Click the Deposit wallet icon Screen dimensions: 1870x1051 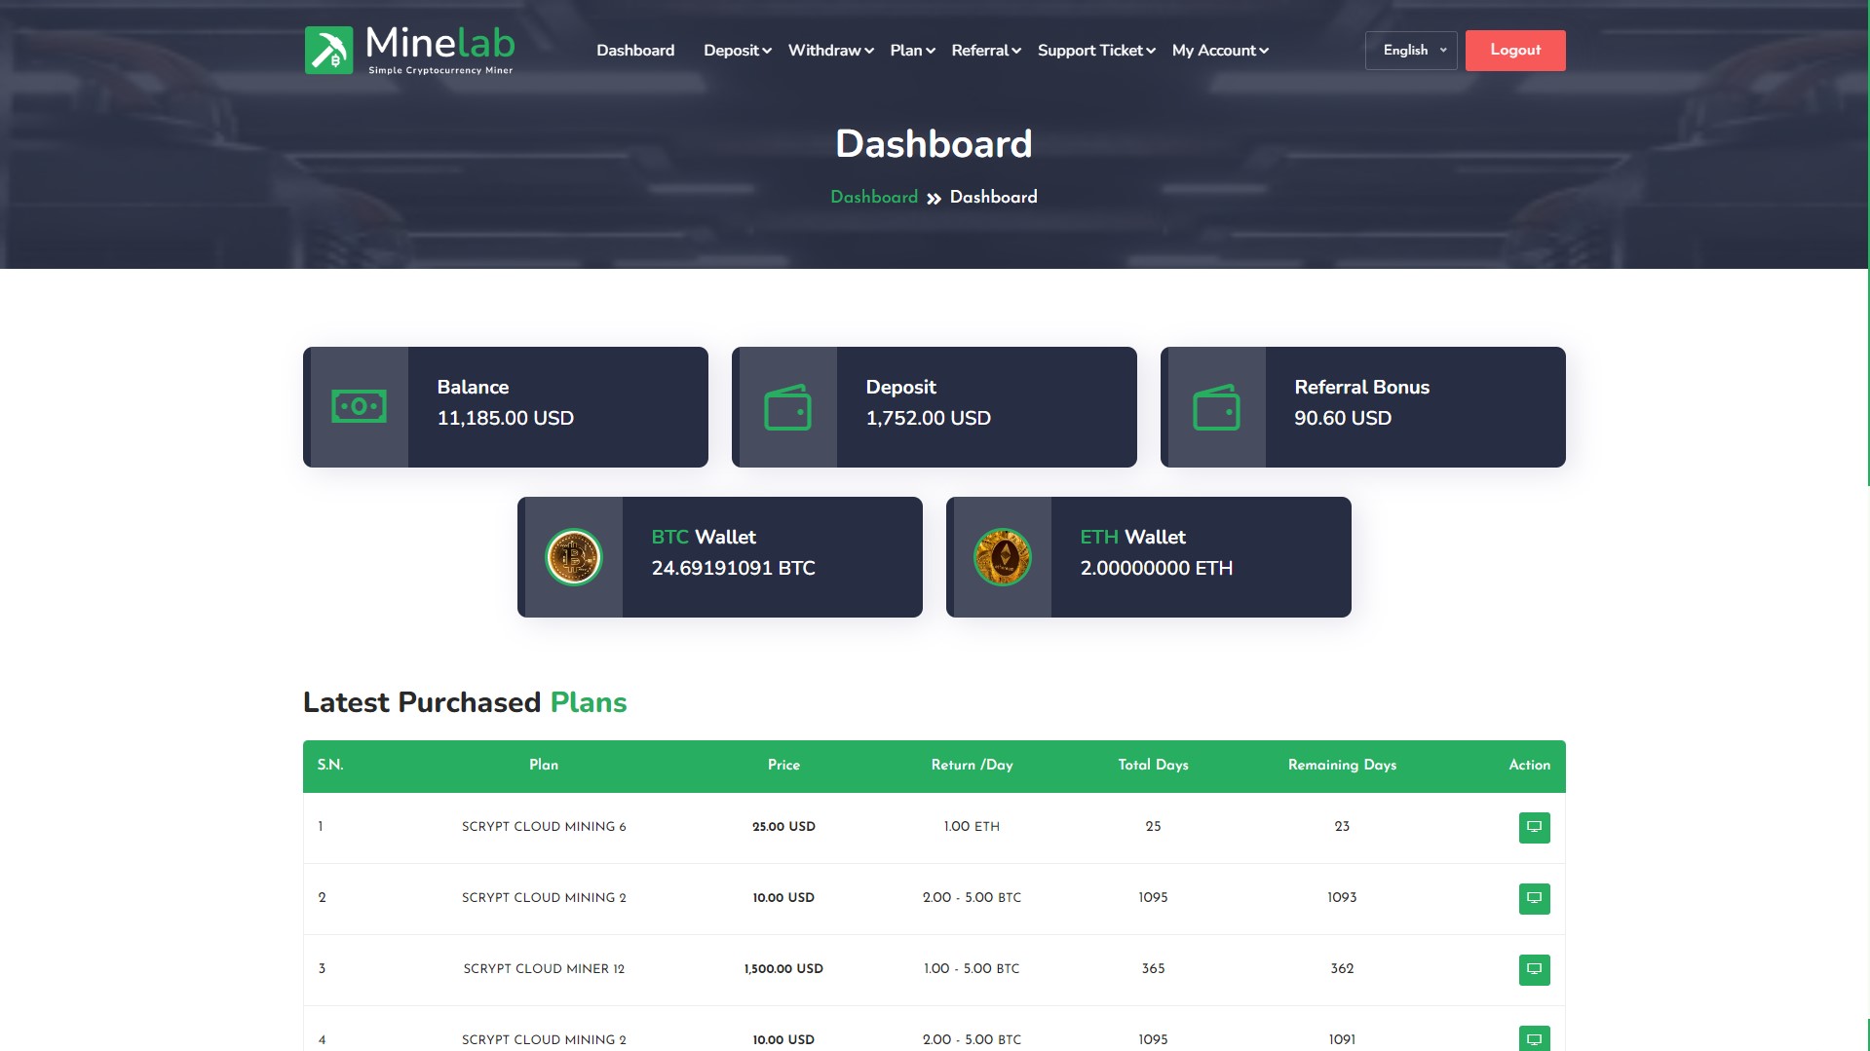tap(787, 407)
